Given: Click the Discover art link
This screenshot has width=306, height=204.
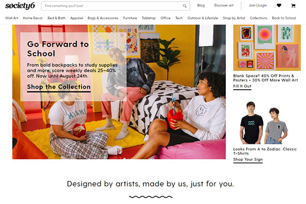Looking at the screenshot, I should [224, 6].
